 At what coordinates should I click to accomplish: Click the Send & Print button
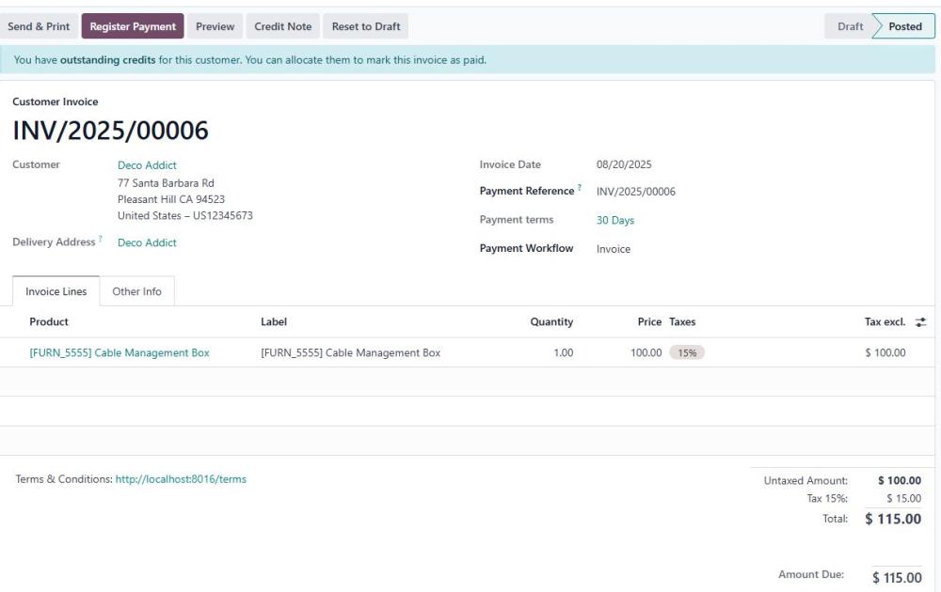(39, 26)
